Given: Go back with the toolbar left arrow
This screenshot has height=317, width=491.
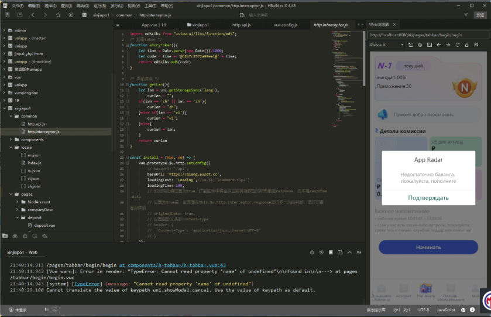Looking at the screenshot, I should (x=33, y=15).
